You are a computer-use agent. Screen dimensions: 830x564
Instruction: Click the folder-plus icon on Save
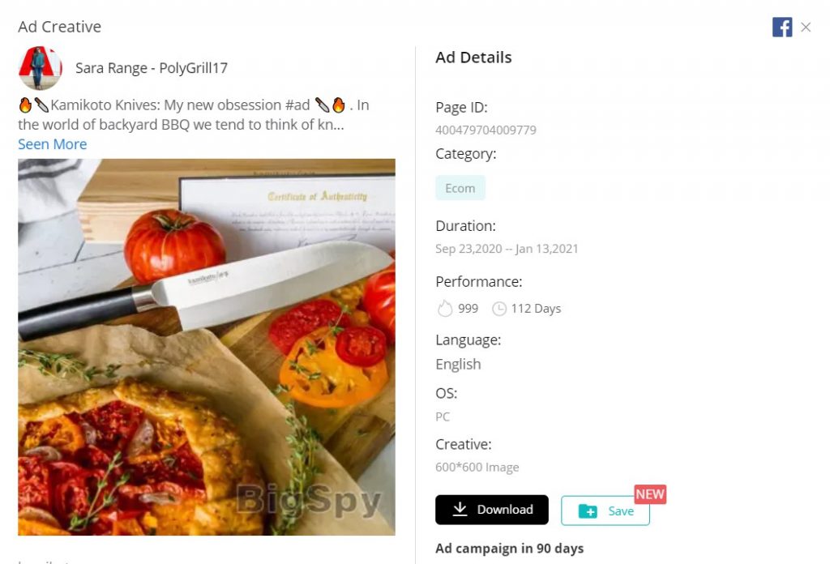point(588,511)
